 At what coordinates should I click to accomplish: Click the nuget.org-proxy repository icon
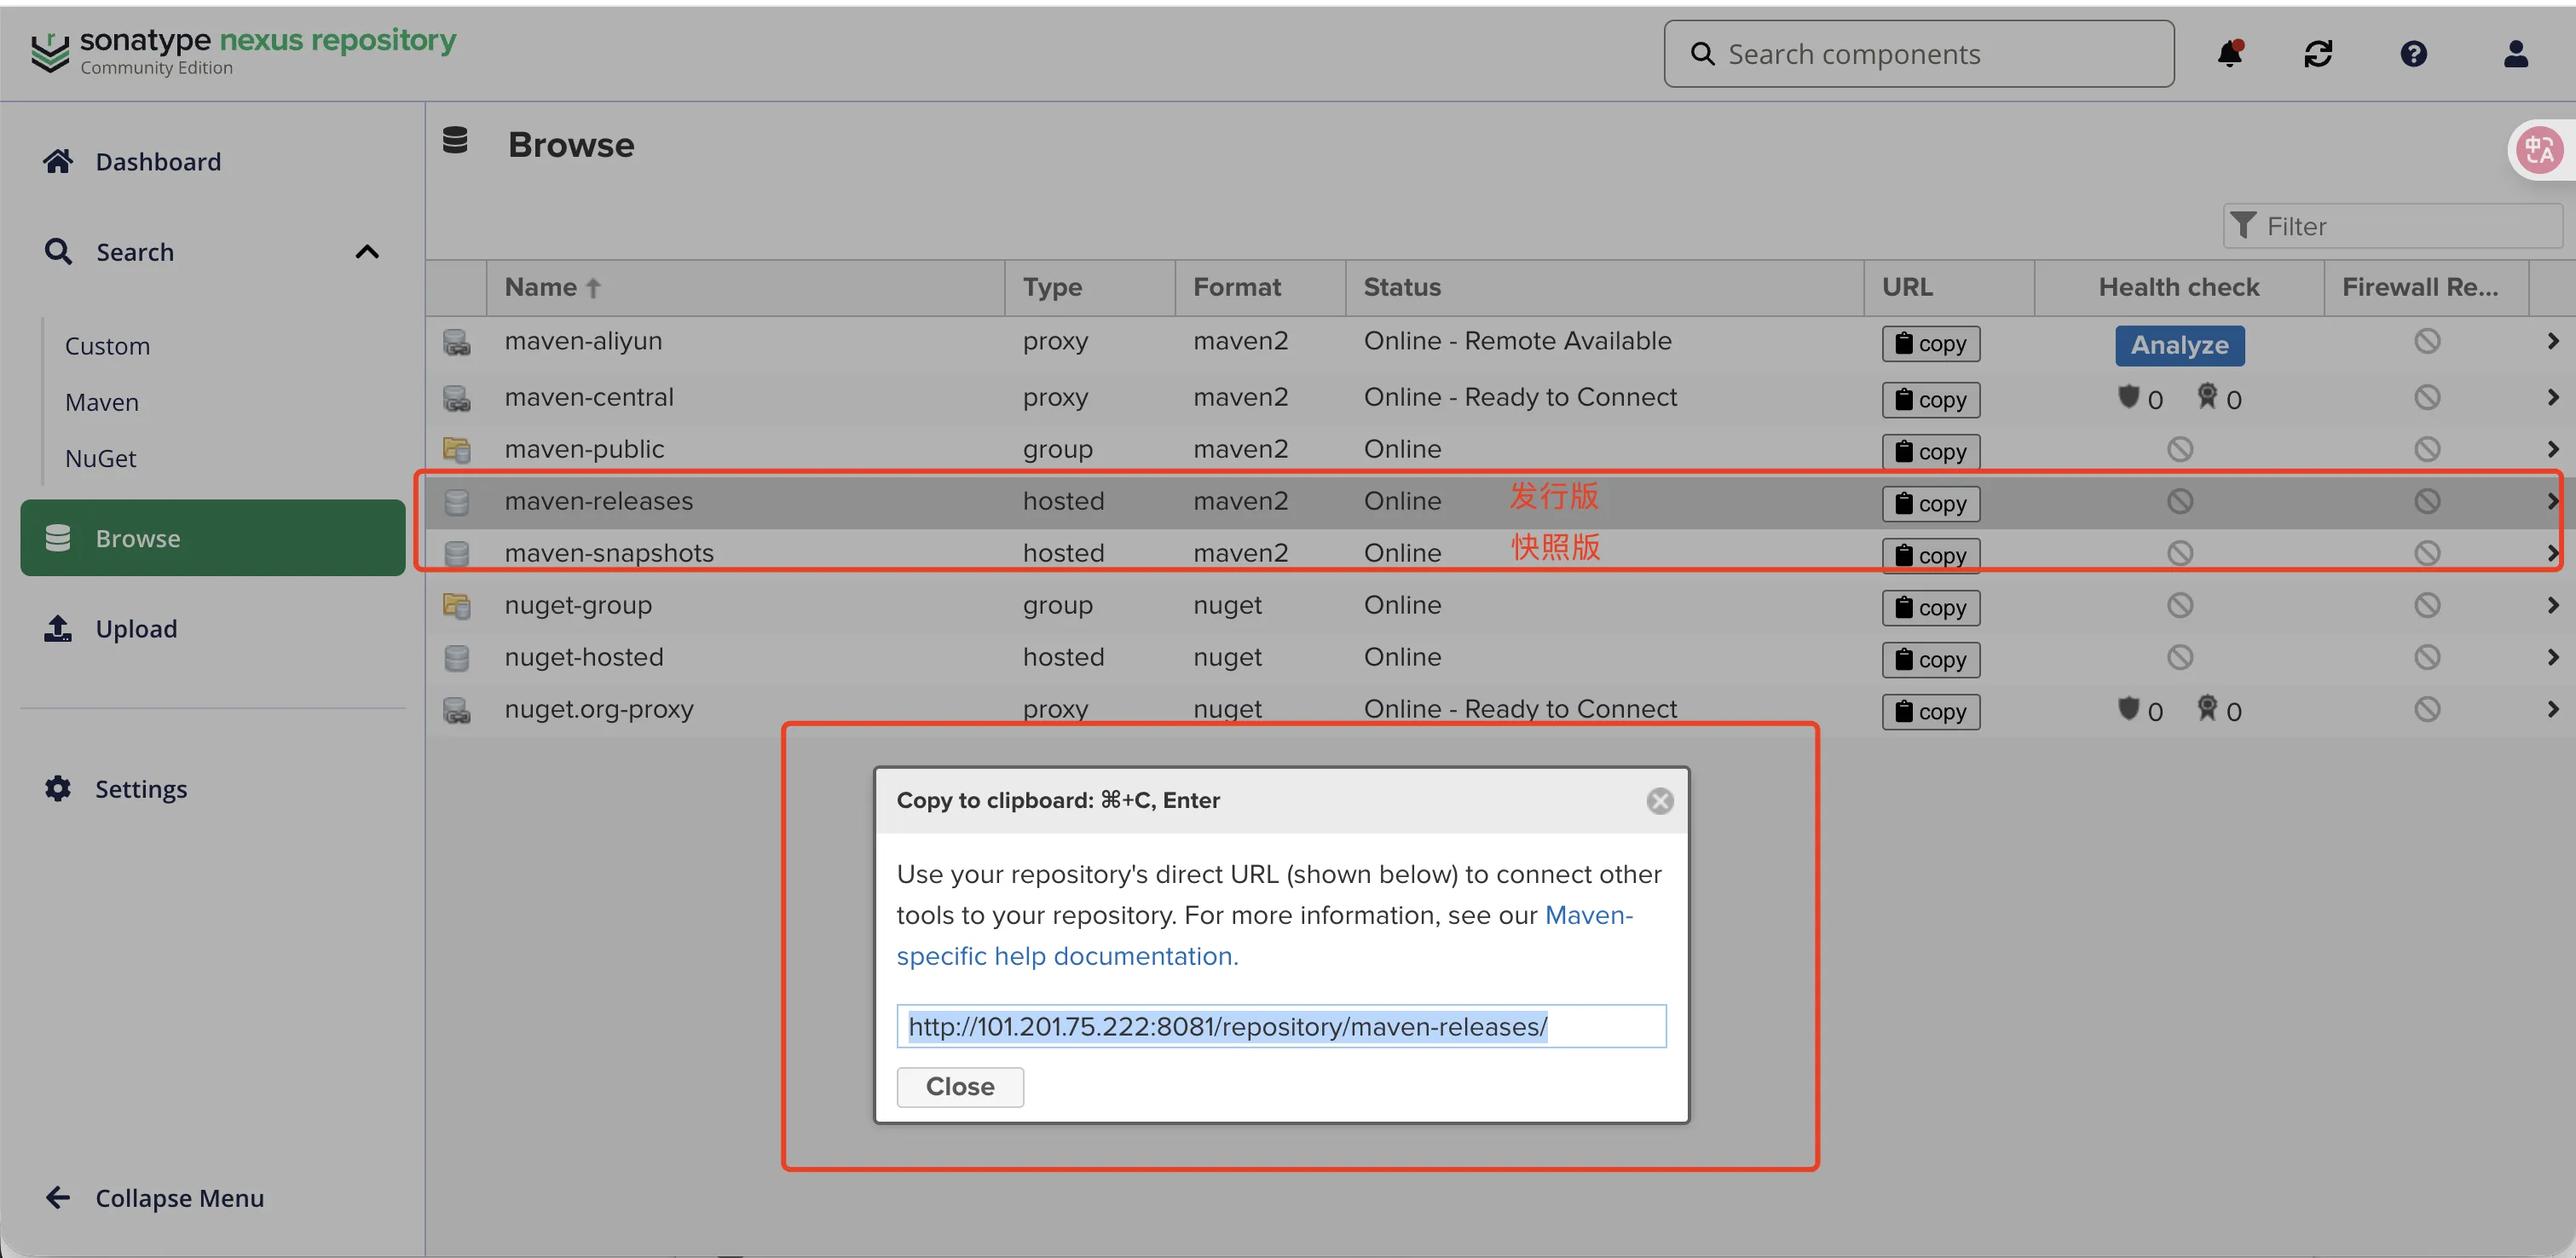(457, 710)
